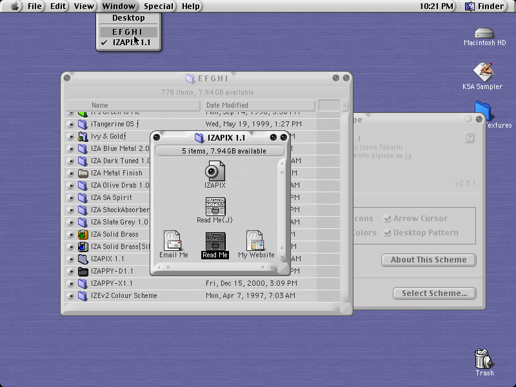This screenshot has height=387, width=516.
Task: Select the Email Me icon
Action: 172,241
